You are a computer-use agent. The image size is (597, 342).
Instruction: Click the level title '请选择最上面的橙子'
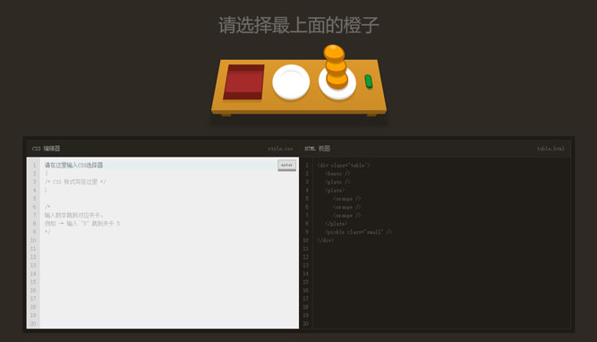click(299, 25)
